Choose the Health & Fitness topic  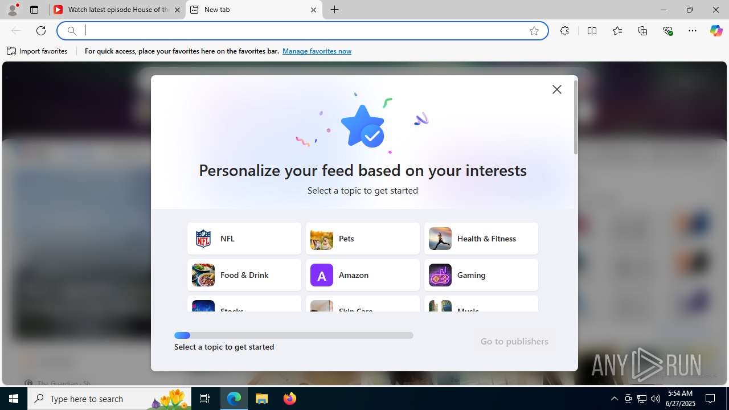(481, 239)
